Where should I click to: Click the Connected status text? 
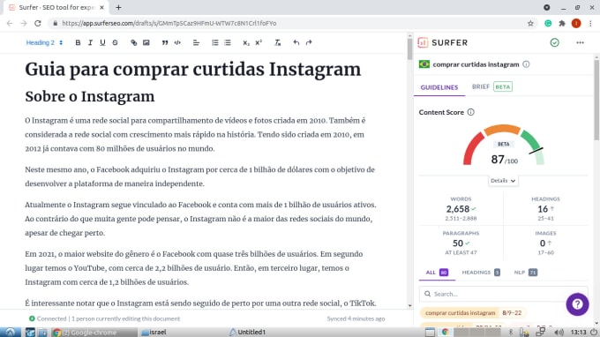[52, 318]
